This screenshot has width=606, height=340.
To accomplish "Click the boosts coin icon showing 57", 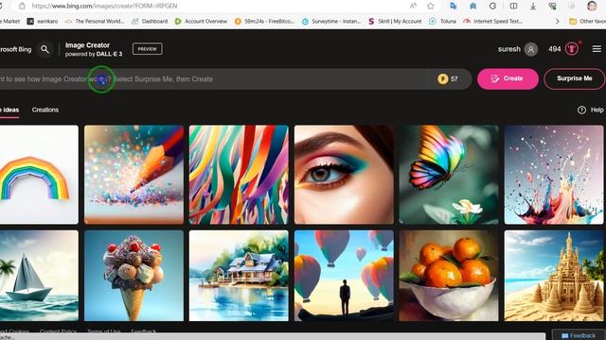I will [x=442, y=79].
